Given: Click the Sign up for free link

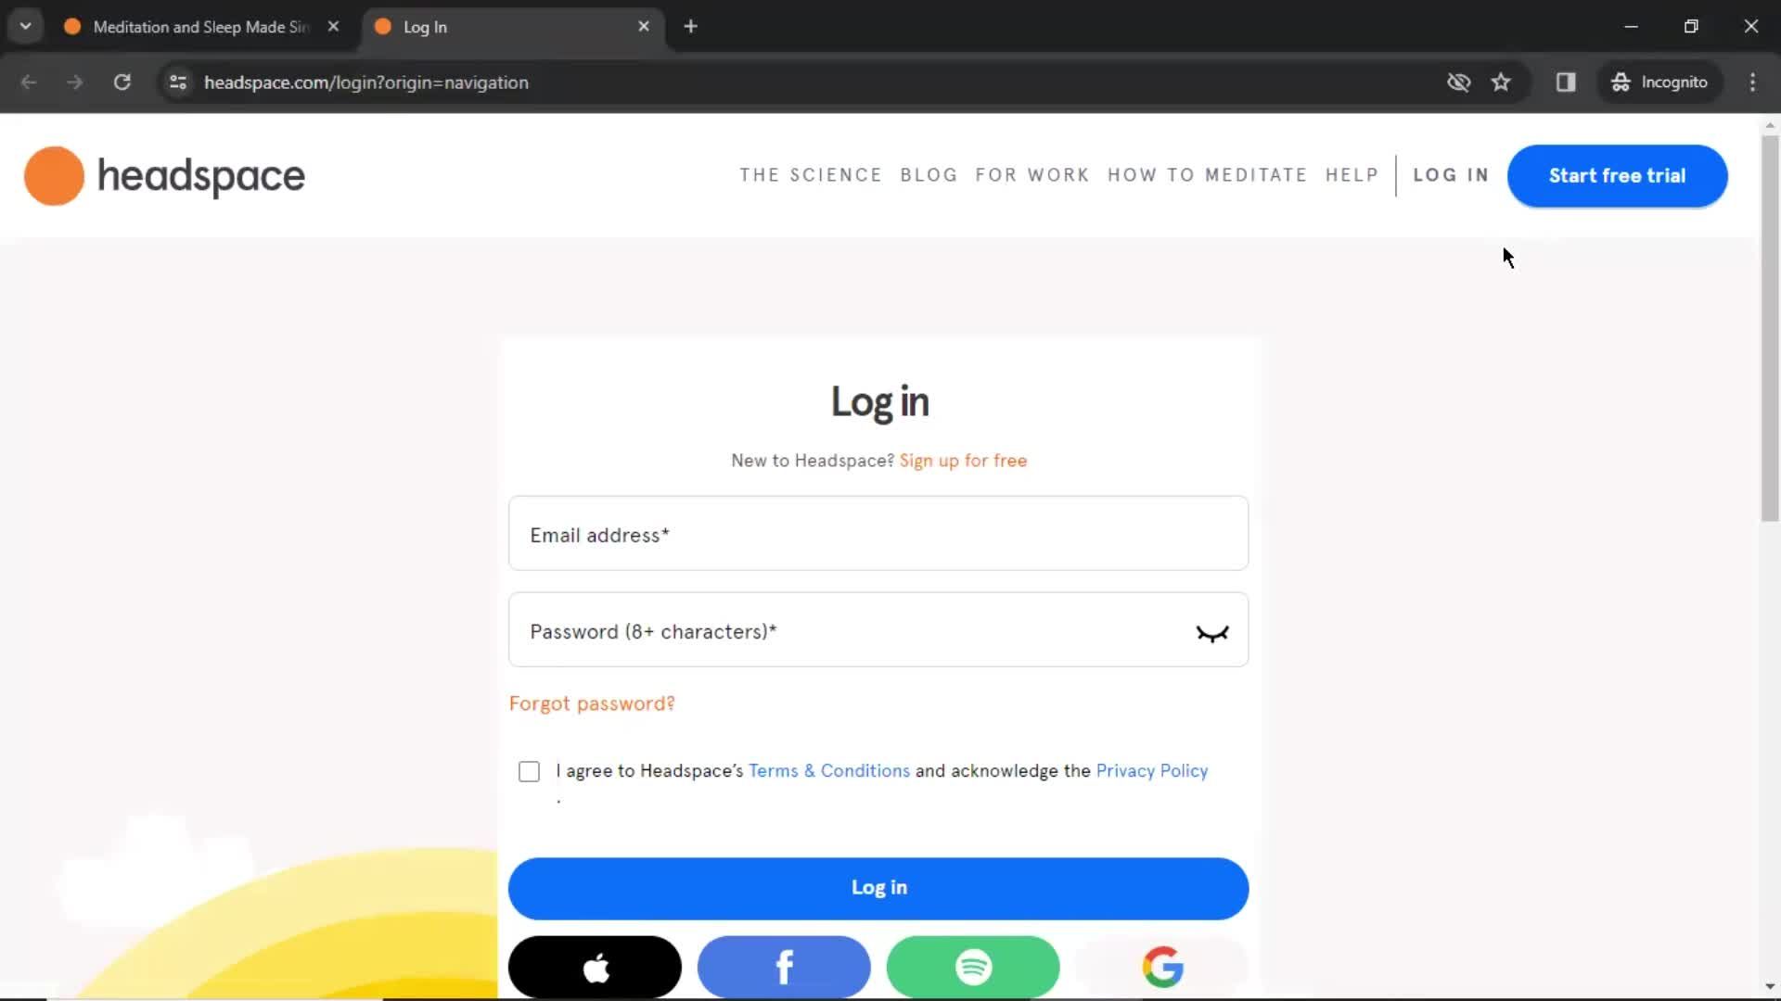Looking at the screenshot, I should click(x=964, y=461).
